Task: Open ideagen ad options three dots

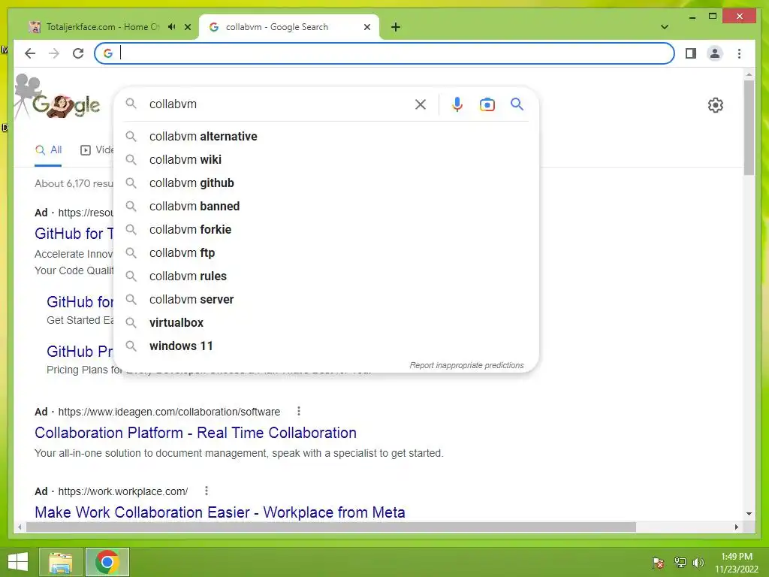Action: point(299,411)
